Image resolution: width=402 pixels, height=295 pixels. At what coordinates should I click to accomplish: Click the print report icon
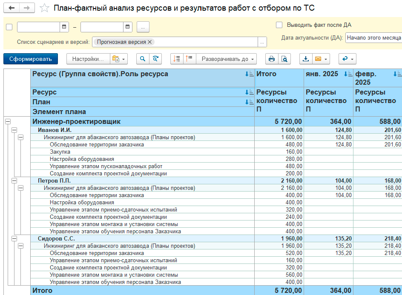(272, 59)
